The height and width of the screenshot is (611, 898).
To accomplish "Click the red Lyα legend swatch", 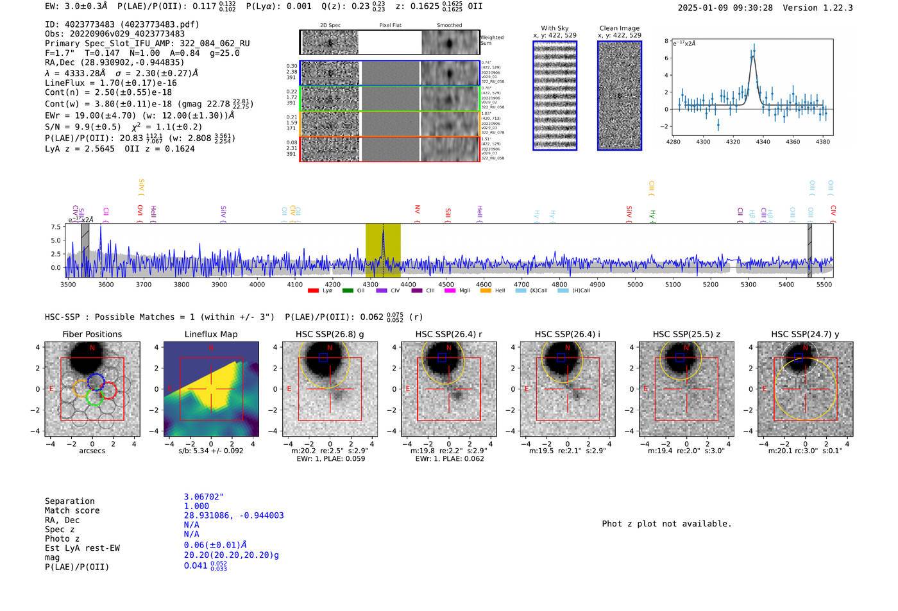I will pyautogui.click(x=313, y=291).
